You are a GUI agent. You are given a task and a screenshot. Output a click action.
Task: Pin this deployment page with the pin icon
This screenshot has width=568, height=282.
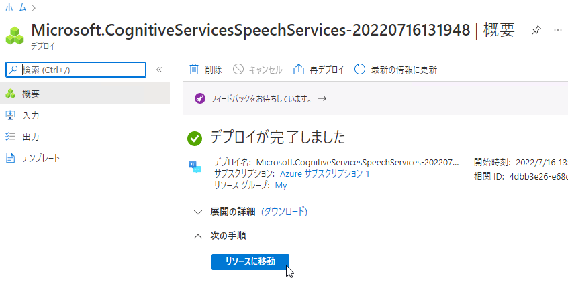[536, 31]
